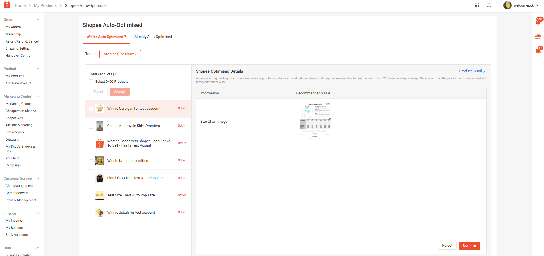Open the welcomepck account dropdown arrow
The image size is (544, 256).
538,5
